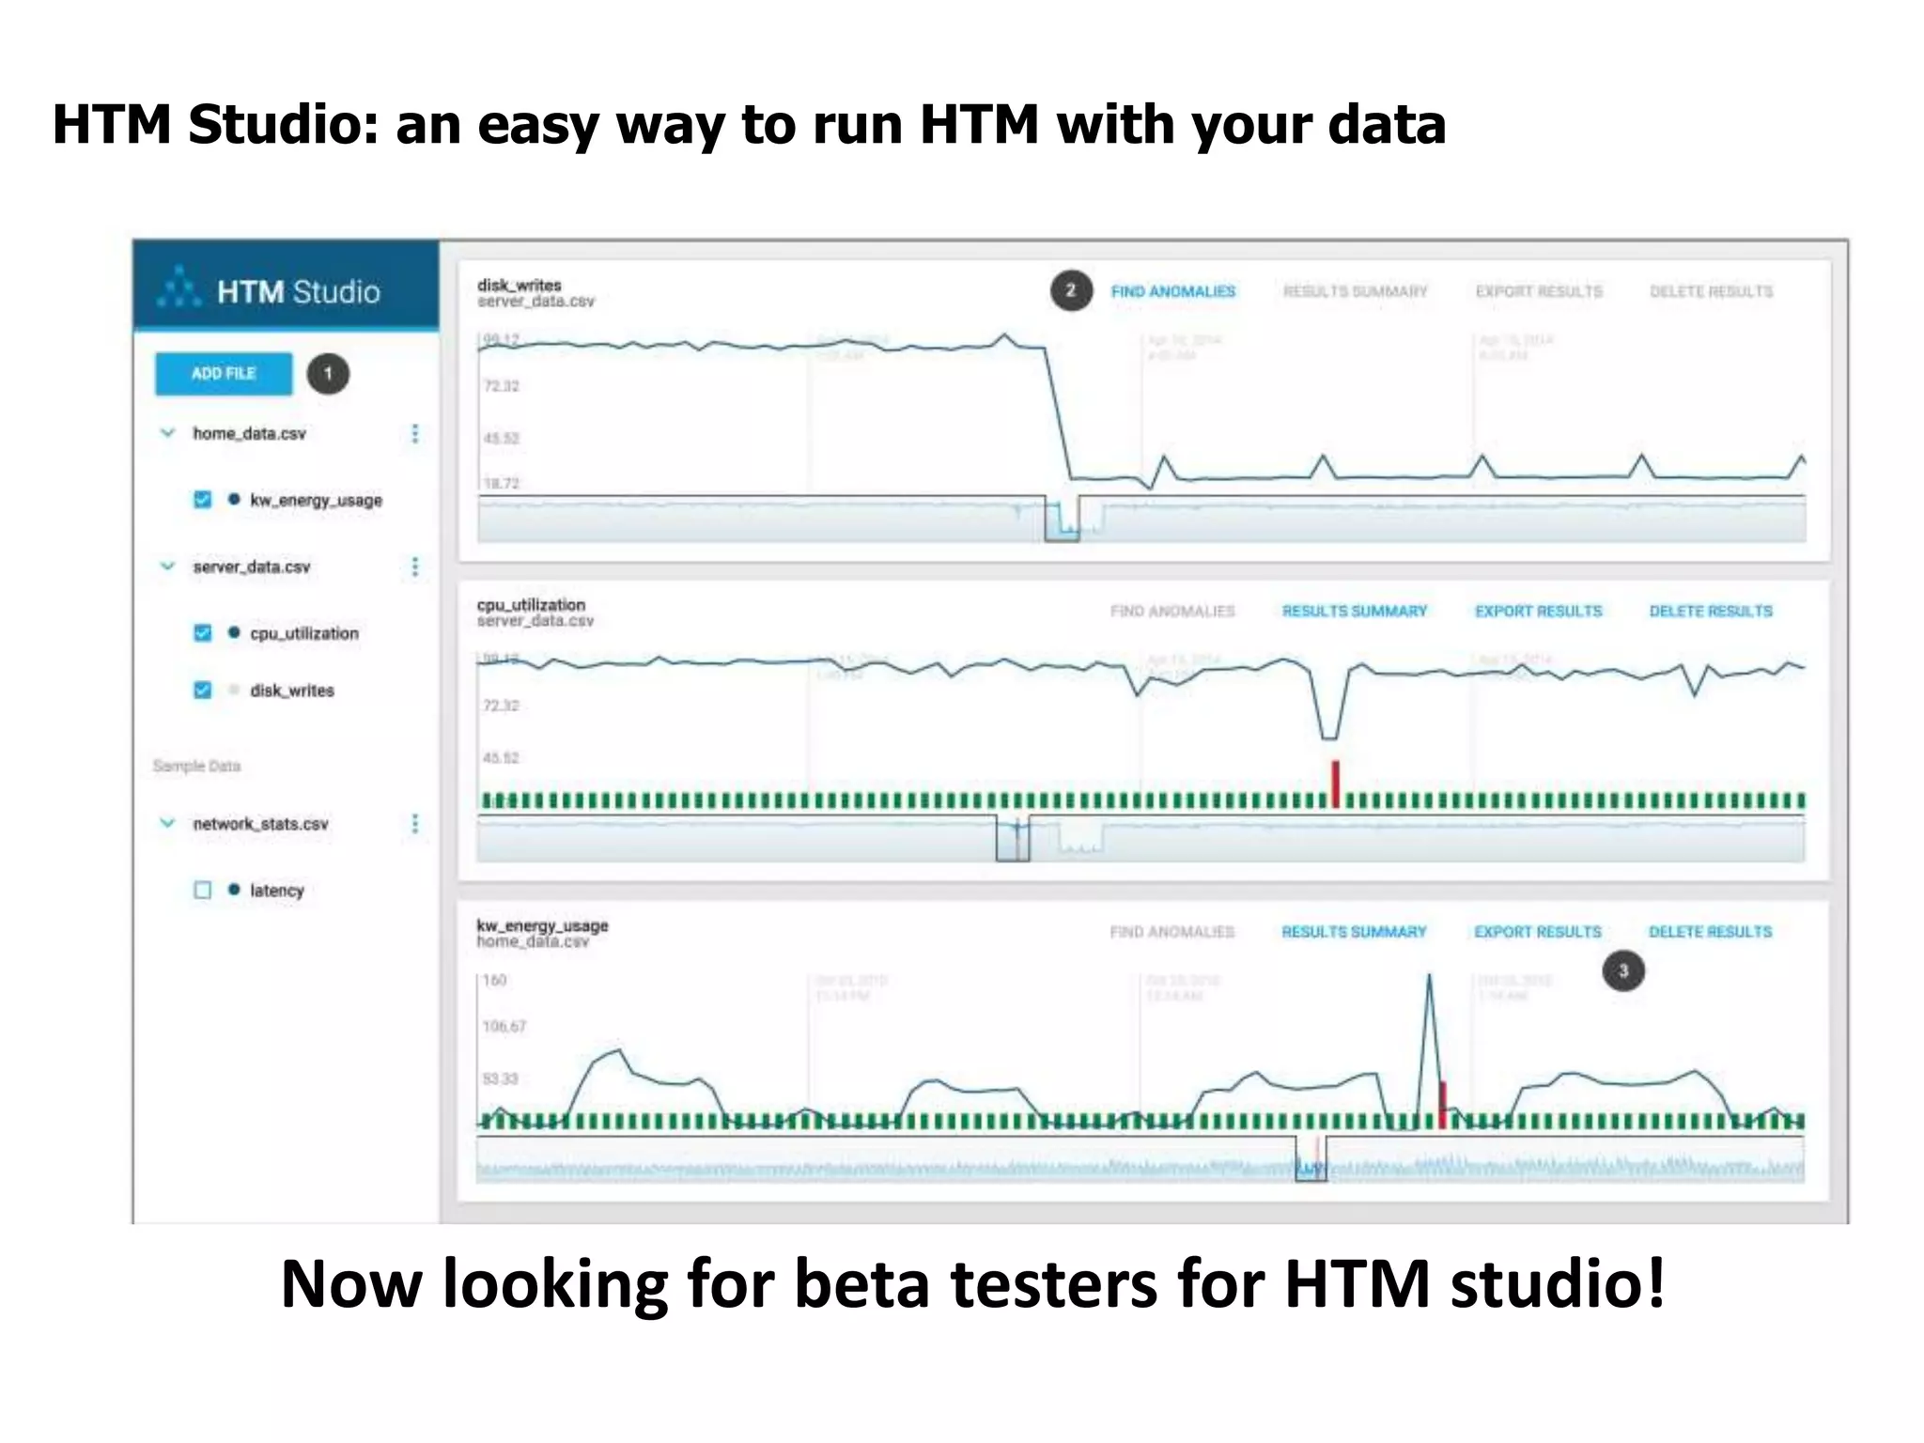The height and width of the screenshot is (1443, 1924).
Task: Click the ADD FILE button
Action: 224,373
